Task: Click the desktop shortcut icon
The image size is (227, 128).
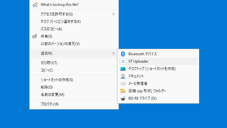Action: click(x=123, y=69)
